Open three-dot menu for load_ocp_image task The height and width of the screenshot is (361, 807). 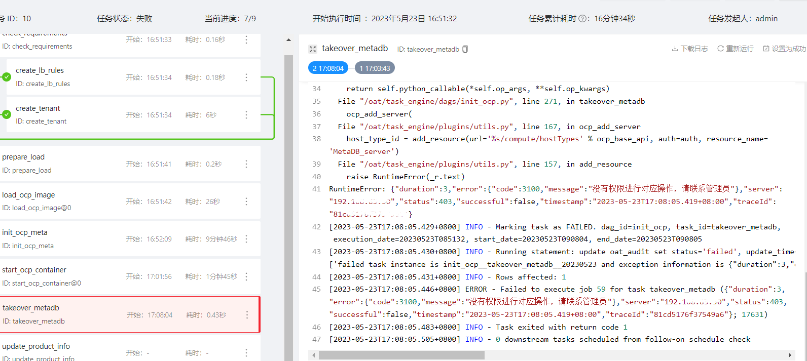[246, 202]
